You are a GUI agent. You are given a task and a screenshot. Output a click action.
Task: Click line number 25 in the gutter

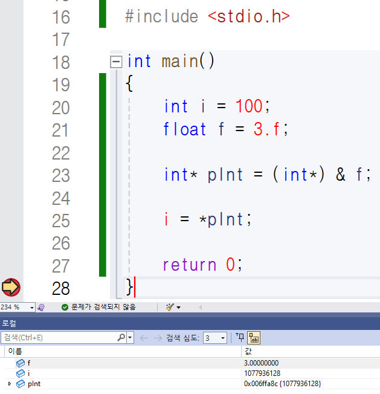pos(61,221)
